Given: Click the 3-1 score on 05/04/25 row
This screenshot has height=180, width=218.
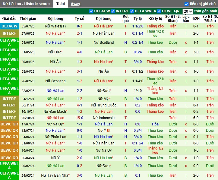Looking at the screenshot, I should pyautogui.click(x=80, y=71).
